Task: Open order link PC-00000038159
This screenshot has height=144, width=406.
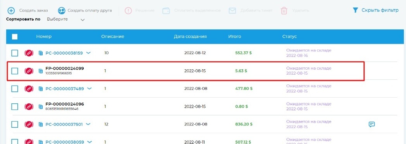Action: 64,53
